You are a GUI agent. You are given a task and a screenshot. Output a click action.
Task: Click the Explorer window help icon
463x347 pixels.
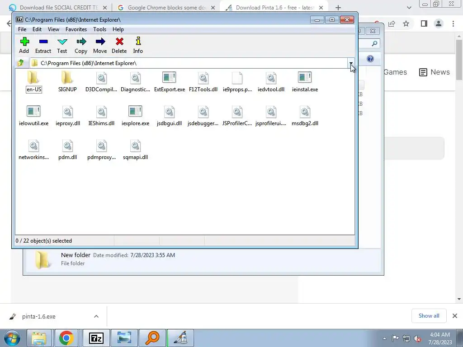pyautogui.click(x=370, y=59)
